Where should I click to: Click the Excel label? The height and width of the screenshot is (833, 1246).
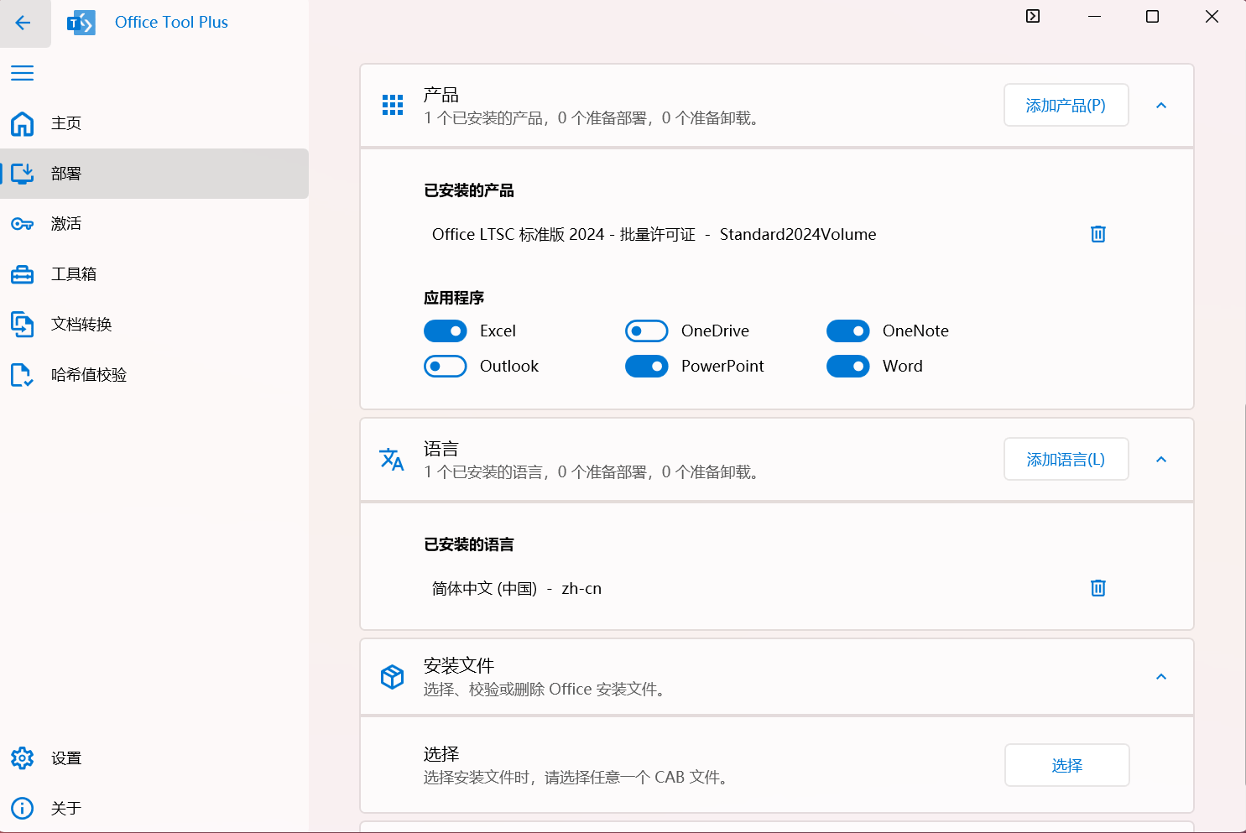pyautogui.click(x=498, y=331)
